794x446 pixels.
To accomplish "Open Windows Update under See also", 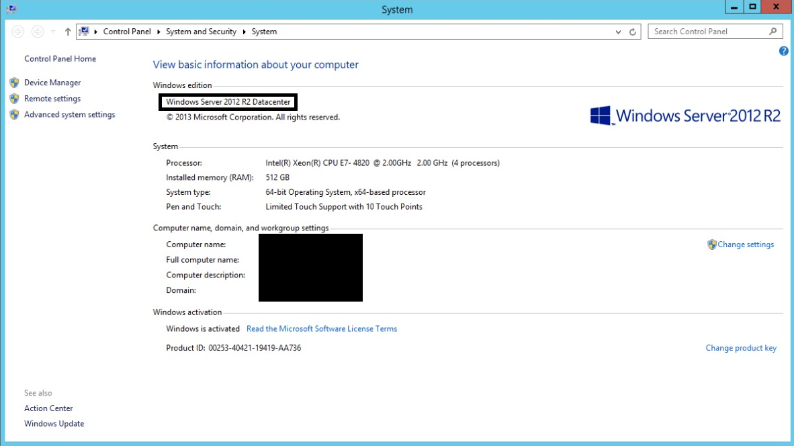I will point(54,424).
